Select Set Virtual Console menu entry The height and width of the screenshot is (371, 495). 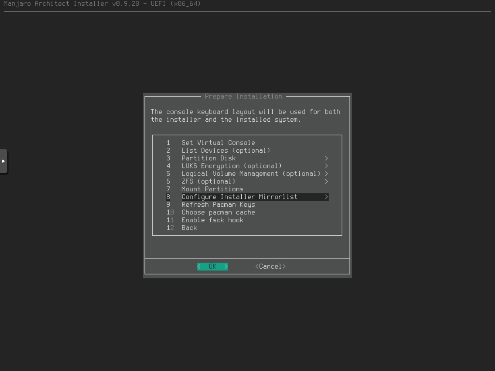click(x=218, y=143)
